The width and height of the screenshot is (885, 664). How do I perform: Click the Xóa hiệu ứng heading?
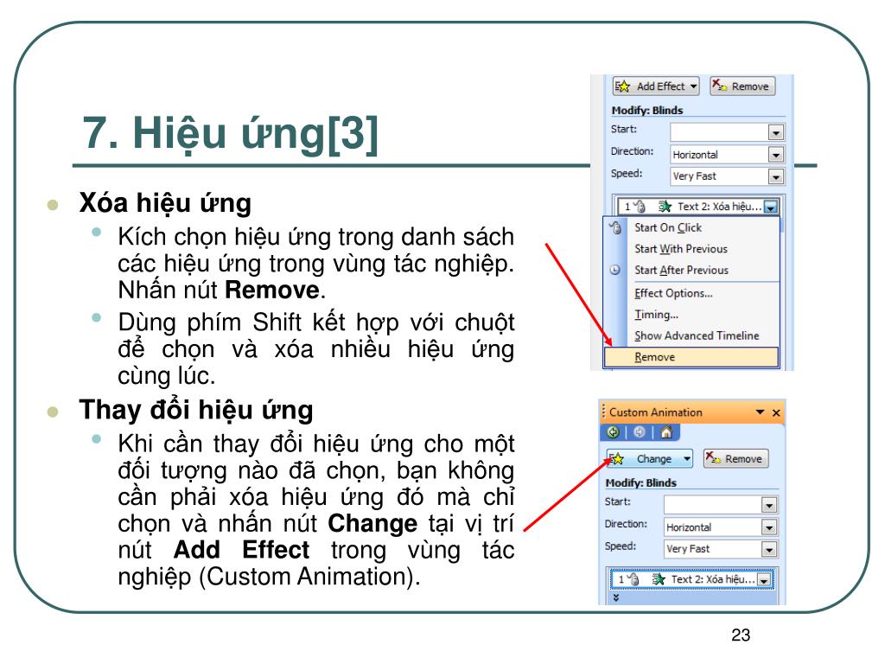[x=165, y=203]
